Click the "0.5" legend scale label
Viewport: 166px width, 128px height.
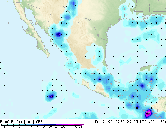[9, 127]
